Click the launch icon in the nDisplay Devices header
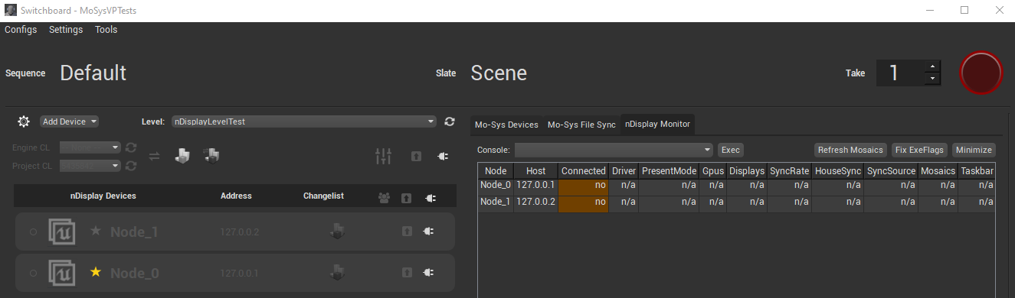The height and width of the screenshot is (298, 1015). 407,198
